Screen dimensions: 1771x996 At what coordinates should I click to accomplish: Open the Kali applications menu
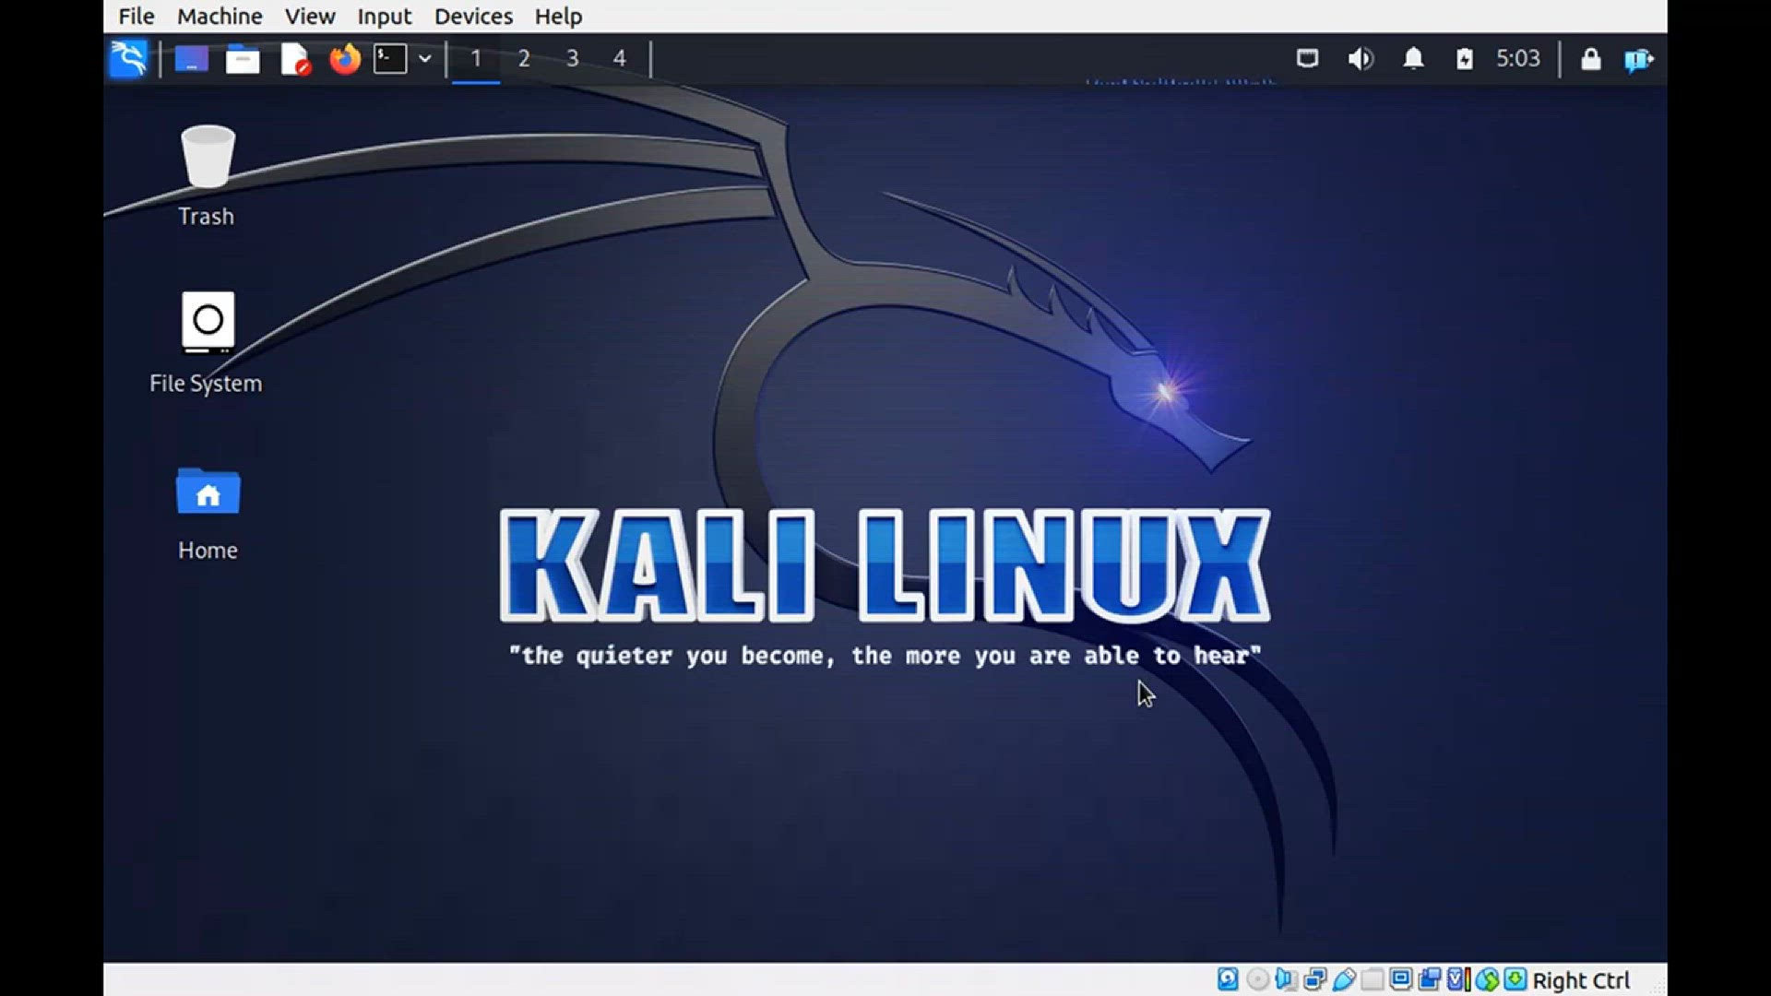[x=128, y=59]
